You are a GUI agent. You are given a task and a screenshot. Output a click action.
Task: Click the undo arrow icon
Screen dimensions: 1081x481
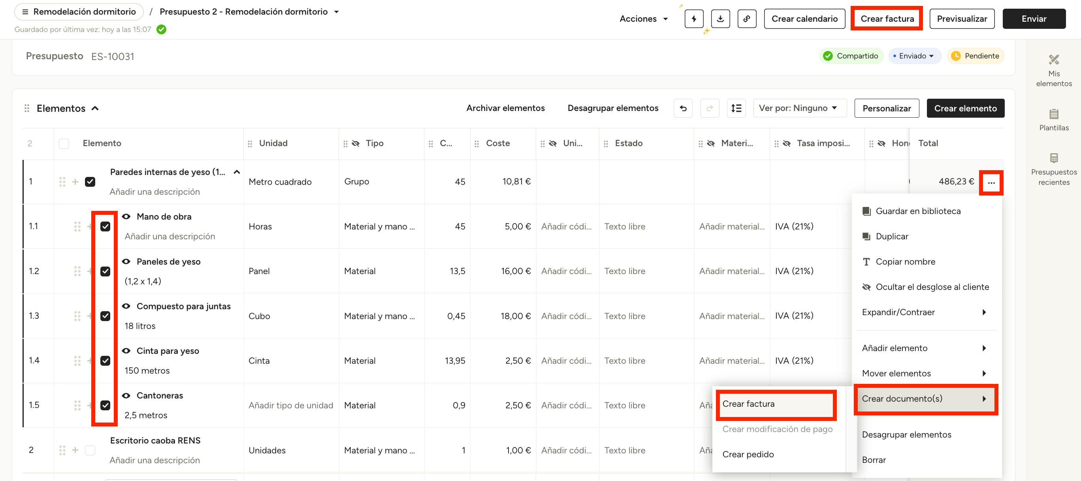point(683,108)
